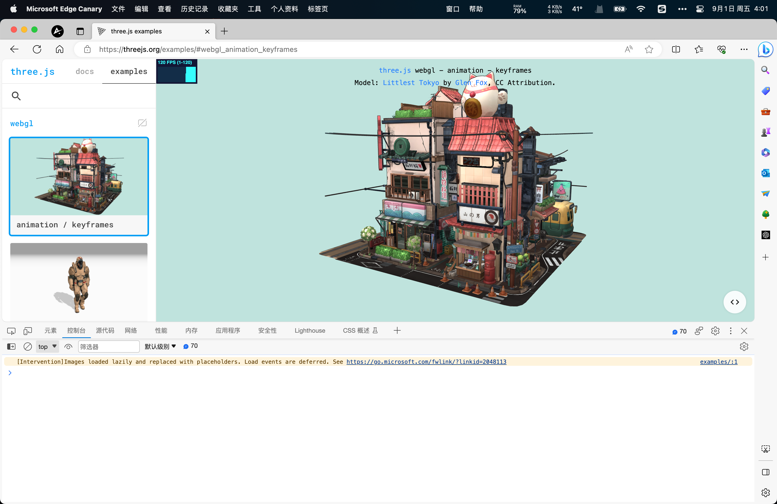The height and width of the screenshot is (504, 777).
Task: Open sidebar tree icon
Action: pyautogui.click(x=765, y=214)
